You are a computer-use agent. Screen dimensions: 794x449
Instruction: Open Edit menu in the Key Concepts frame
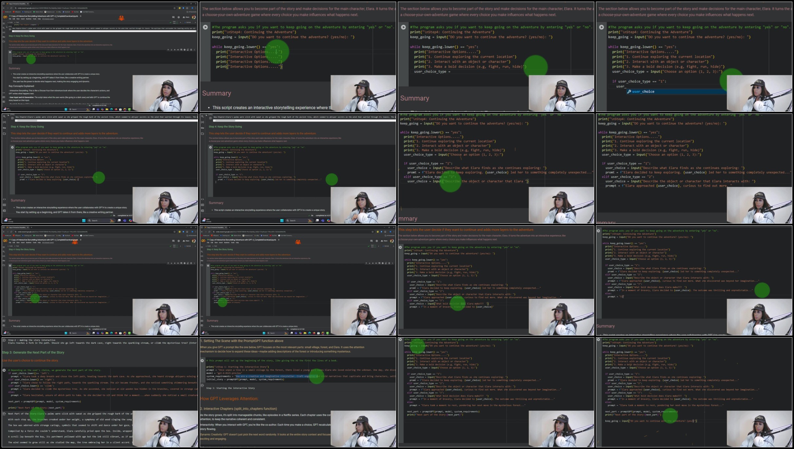14,19
